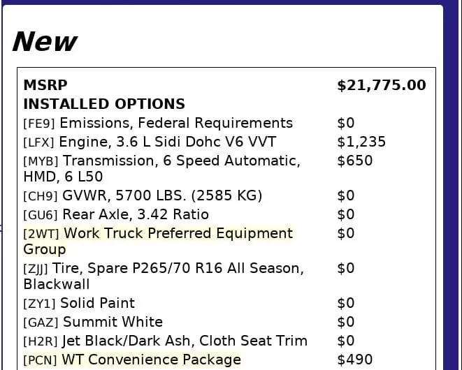Image resolution: width=462 pixels, height=370 pixels.
Task: Click the [2WT] option code
Action: 41,234
